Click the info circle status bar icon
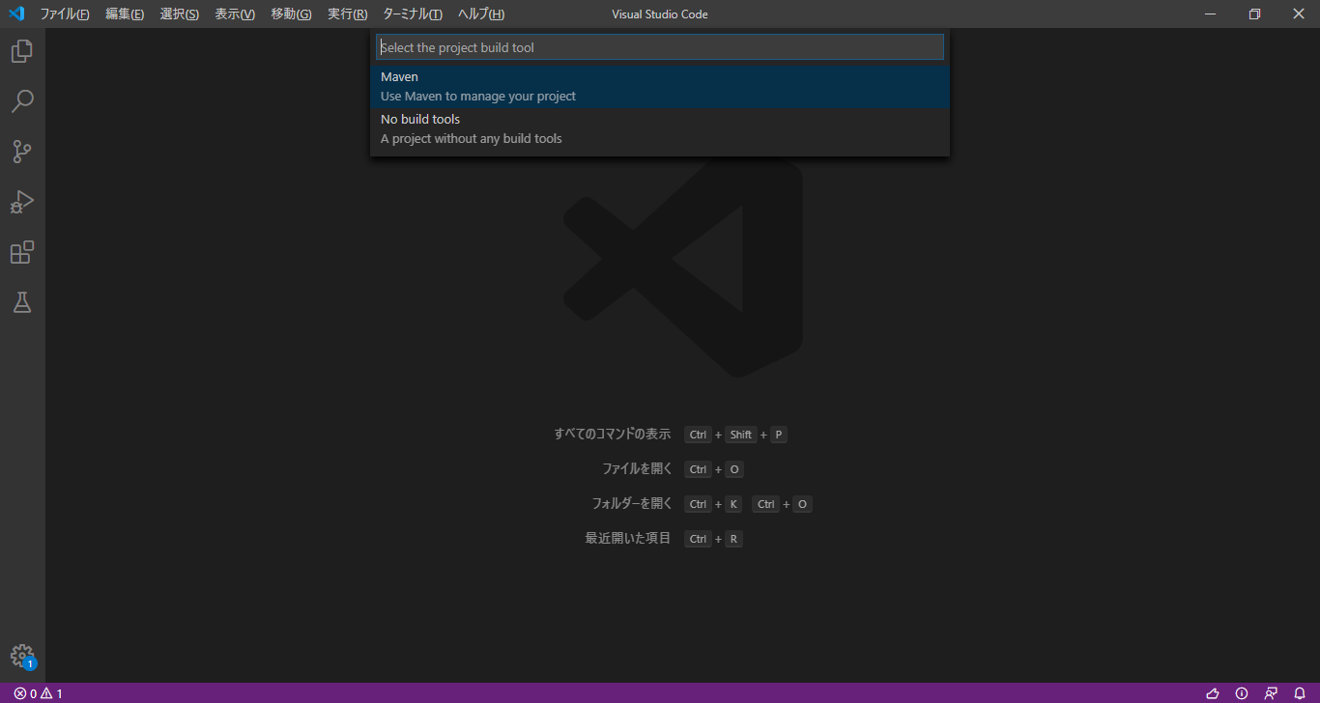Viewport: 1320px width, 703px height. 1242,693
